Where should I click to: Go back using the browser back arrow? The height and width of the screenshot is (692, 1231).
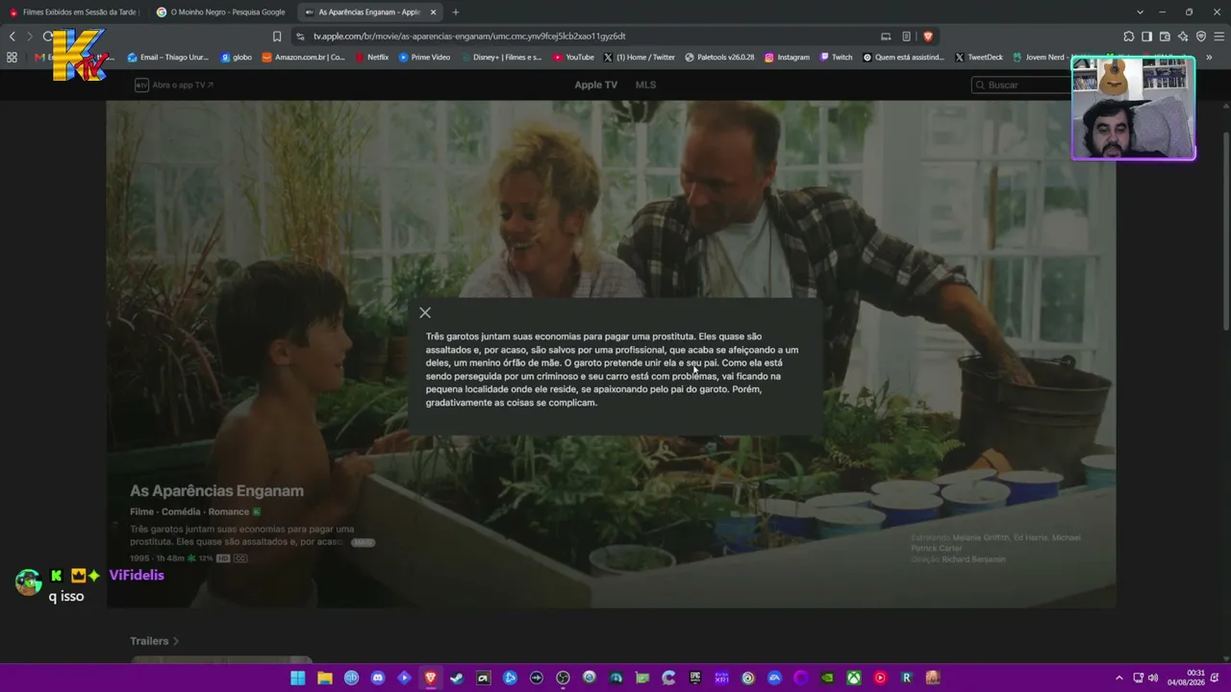(13, 37)
